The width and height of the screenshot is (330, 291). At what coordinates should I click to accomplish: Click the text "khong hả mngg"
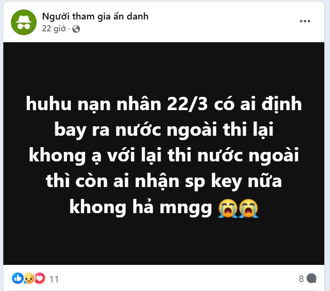tap(141, 207)
